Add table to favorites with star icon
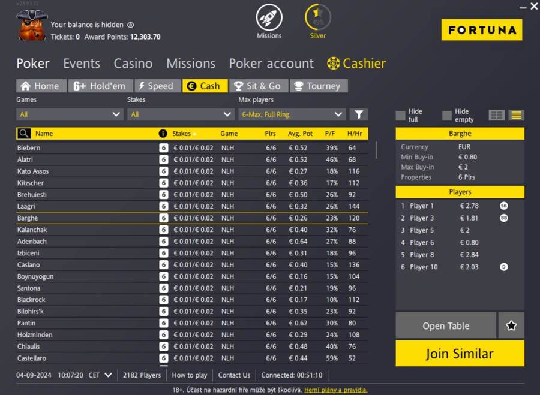The height and width of the screenshot is (395, 540). click(x=511, y=325)
